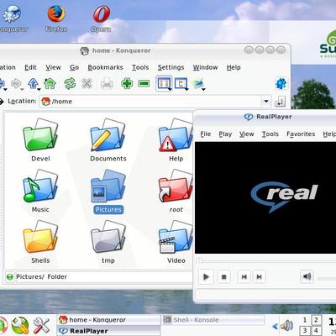The height and width of the screenshot is (336, 336).
Task: Click the Konqueror gear animation icon
Action: (x=281, y=83)
